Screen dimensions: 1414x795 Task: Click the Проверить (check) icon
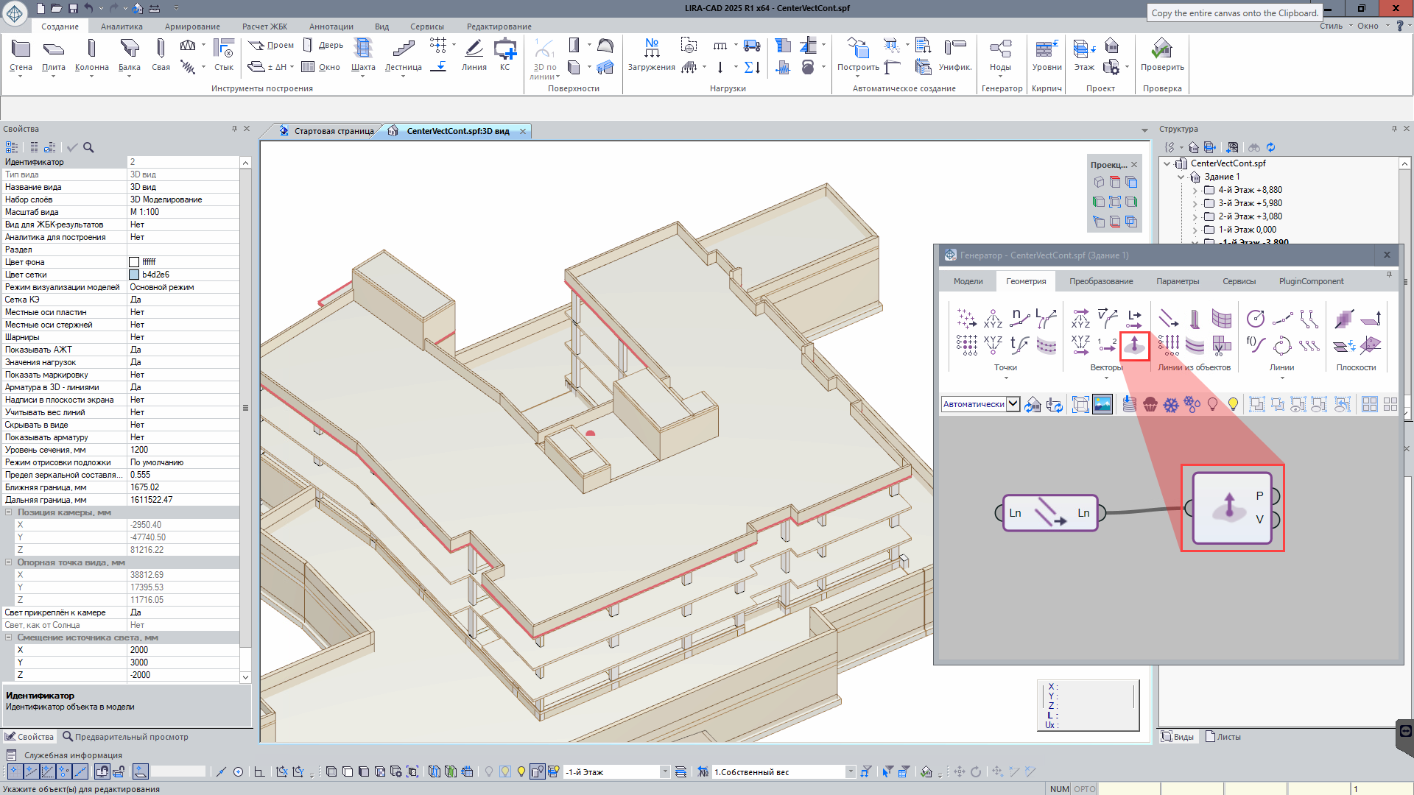1161,50
